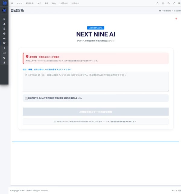Toggle the hamburger menu in top bar
The image size is (181, 194).
coord(12,3)
